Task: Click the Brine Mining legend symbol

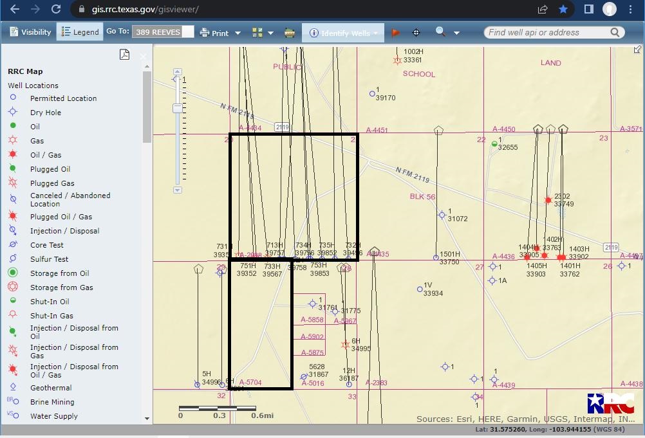Action: [x=13, y=401]
